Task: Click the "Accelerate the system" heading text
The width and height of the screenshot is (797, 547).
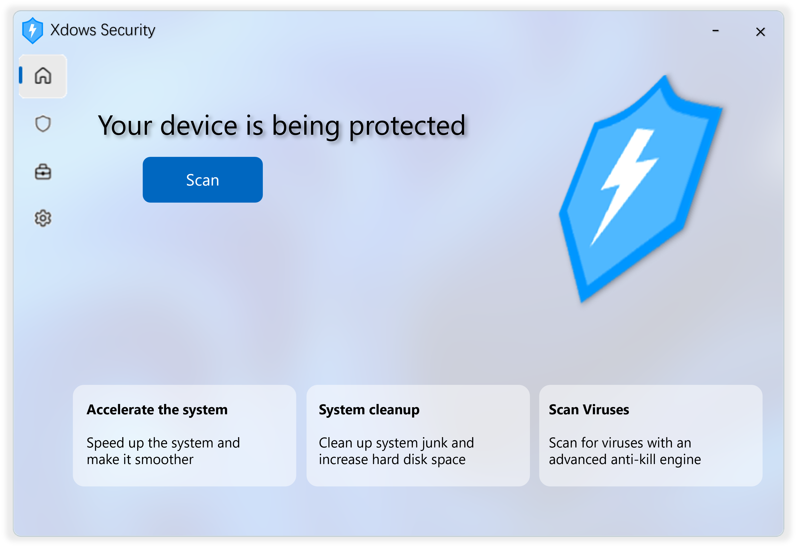Action: tap(157, 410)
